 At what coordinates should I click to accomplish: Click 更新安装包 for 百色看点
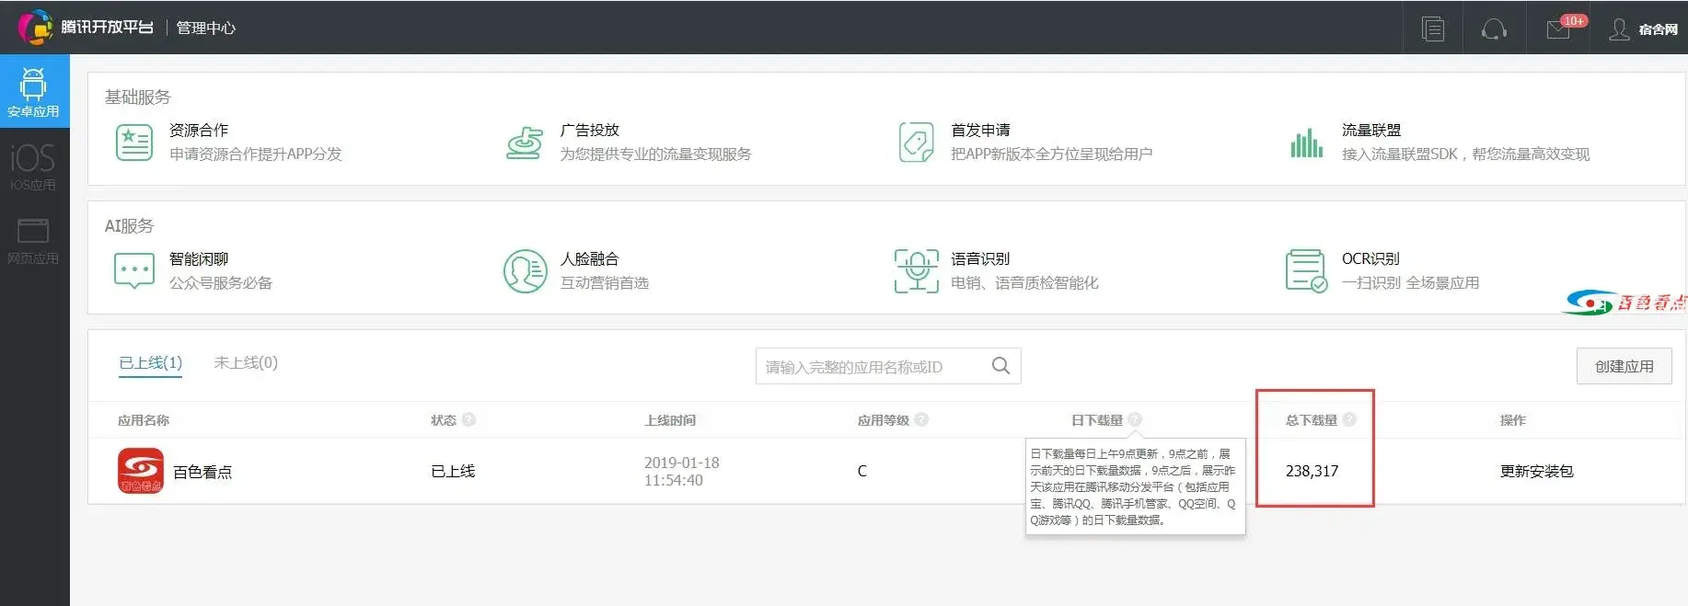[1537, 472]
